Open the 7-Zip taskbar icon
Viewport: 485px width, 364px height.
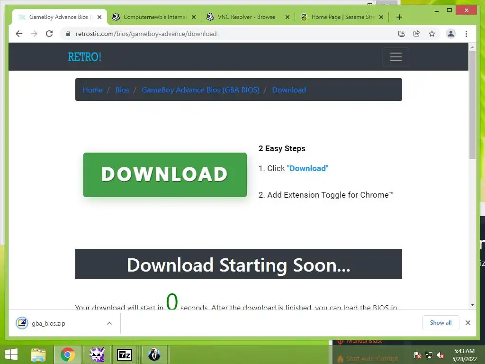click(125, 355)
